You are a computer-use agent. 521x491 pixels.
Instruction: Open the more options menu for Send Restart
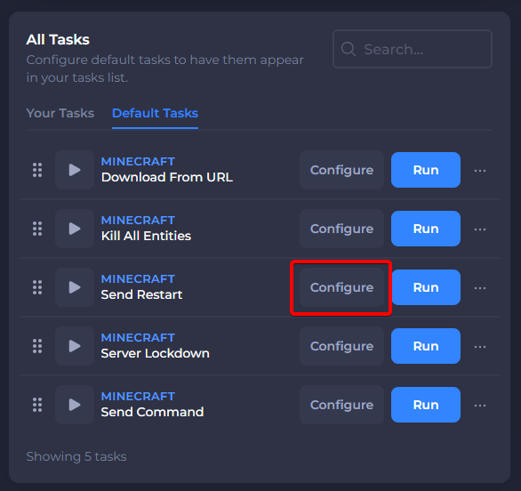coord(480,288)
